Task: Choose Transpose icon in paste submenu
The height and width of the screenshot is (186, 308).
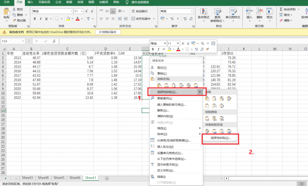Action: pyautogui.click(x=222, y=106)
